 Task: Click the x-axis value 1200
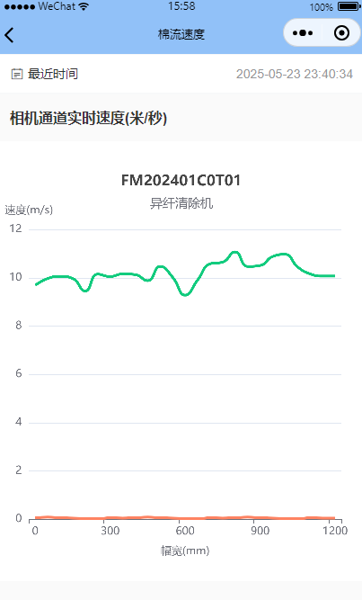[x=335, y=531]
